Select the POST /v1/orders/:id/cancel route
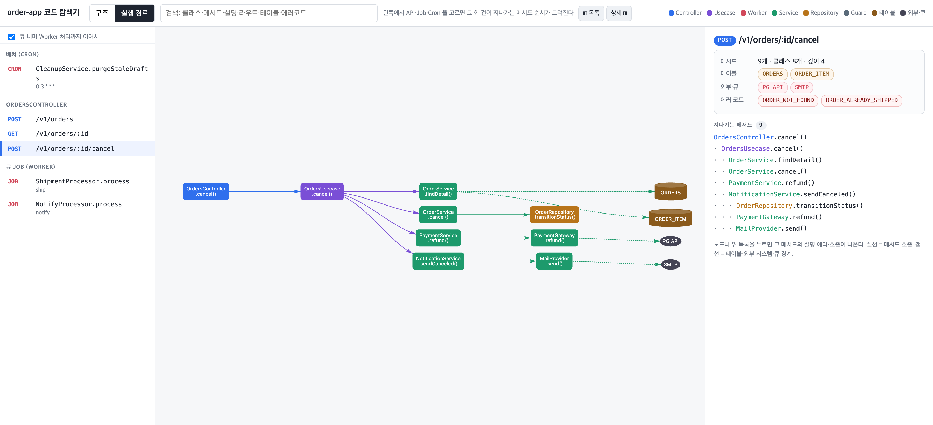Screen dimensions: 933x425 click(77, 149)
